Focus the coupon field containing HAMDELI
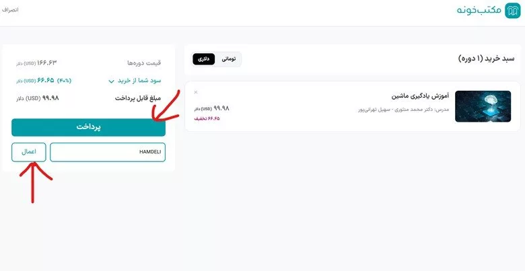525x271 pixels. pos(108,152)
